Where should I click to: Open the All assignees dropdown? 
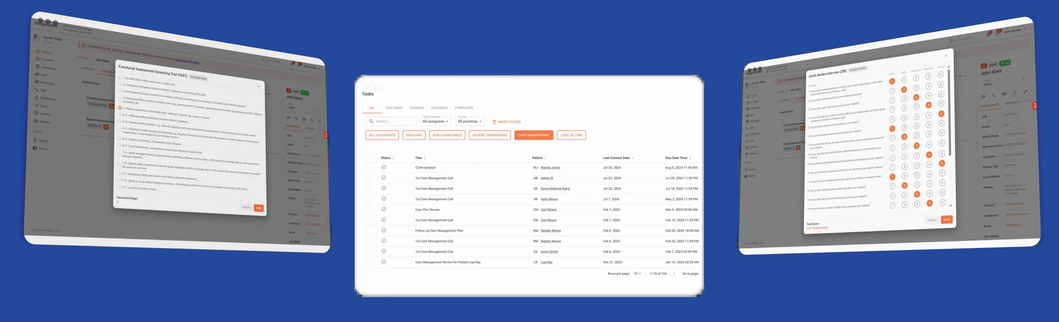[x=435, y=122]
